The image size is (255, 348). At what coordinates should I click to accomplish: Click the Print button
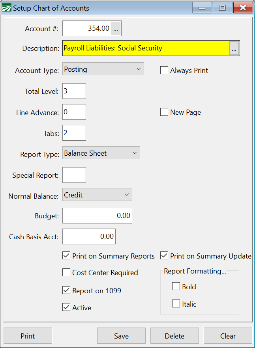point(28,336)
